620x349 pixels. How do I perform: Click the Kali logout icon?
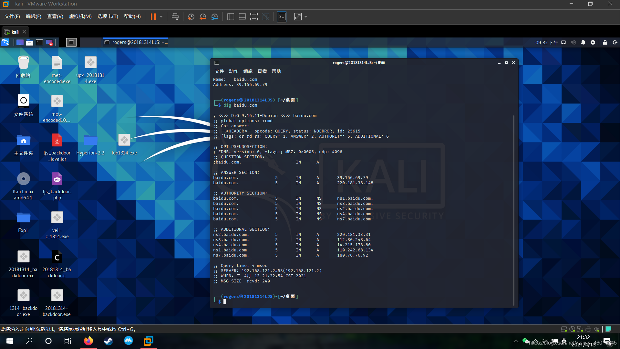[615, 42]
